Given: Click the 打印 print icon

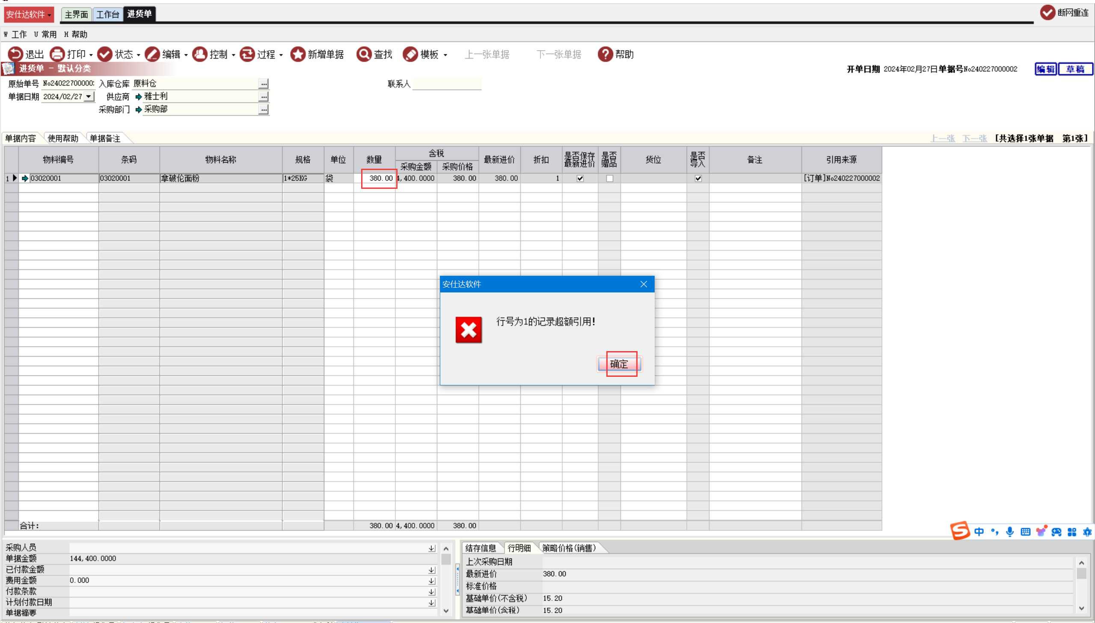Looking at the screenshot, I should click(57, 54).
